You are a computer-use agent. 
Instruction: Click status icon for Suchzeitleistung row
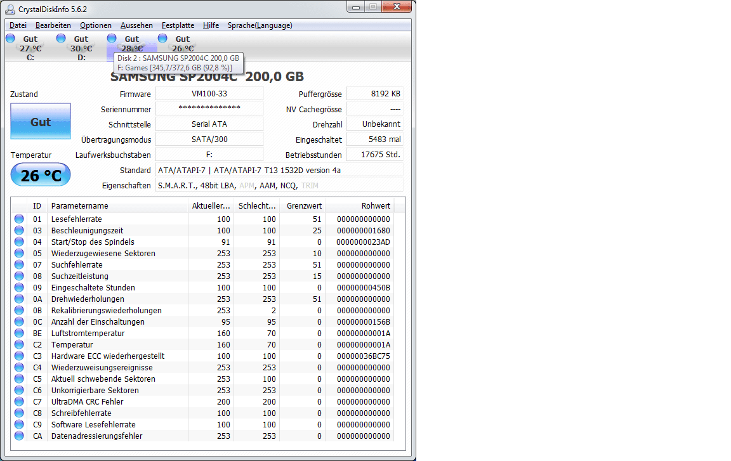pyautogui.click(x=19, y=276)
